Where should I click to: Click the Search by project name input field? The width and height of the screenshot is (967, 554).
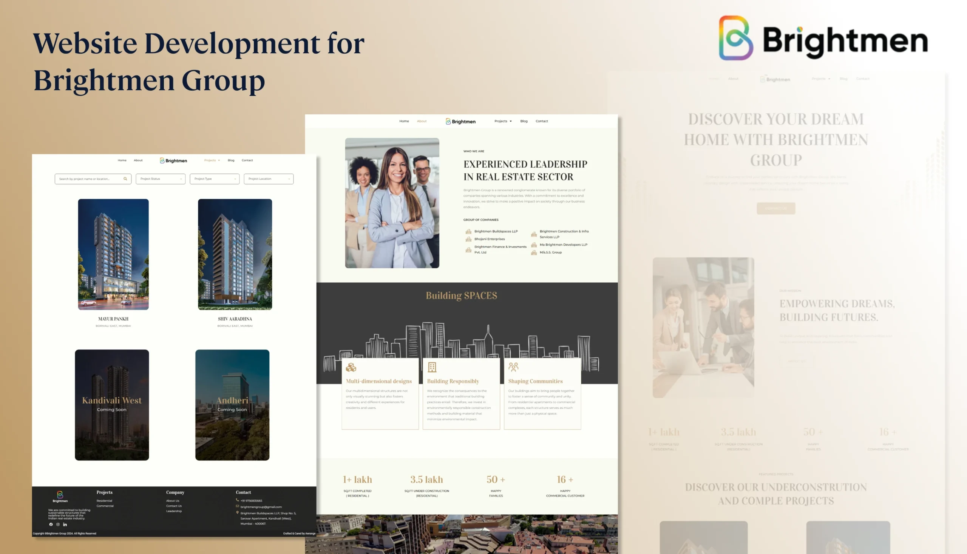click(93, 179)
